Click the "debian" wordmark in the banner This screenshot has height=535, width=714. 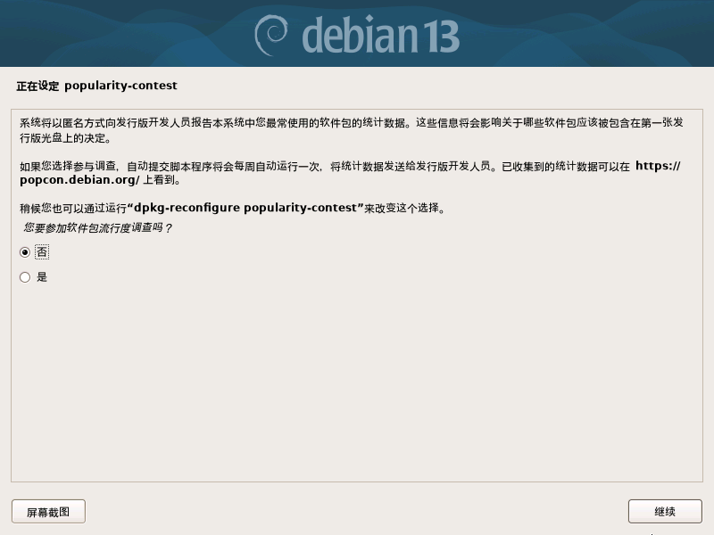360,35
